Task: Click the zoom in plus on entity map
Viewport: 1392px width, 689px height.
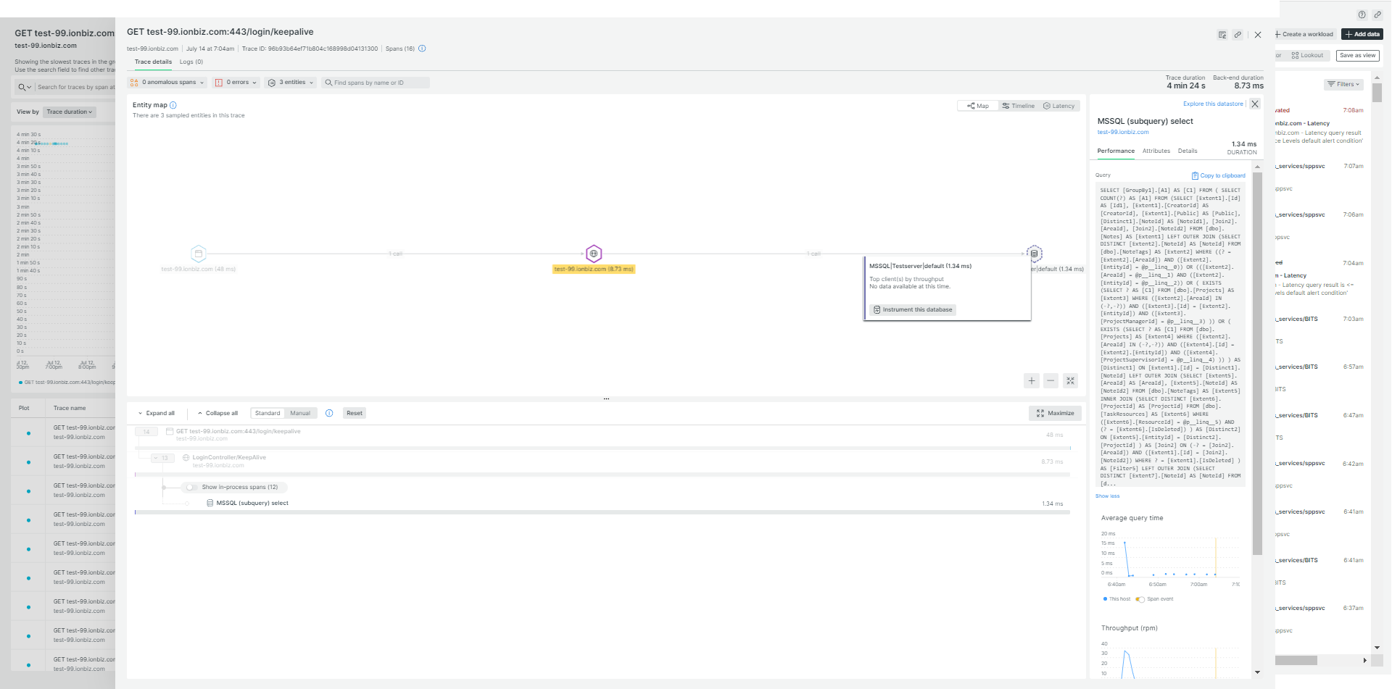Action: pyautogui.click(x=1031, y=381)
